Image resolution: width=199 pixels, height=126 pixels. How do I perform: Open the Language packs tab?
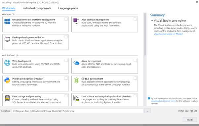click(x=68, y=8)
